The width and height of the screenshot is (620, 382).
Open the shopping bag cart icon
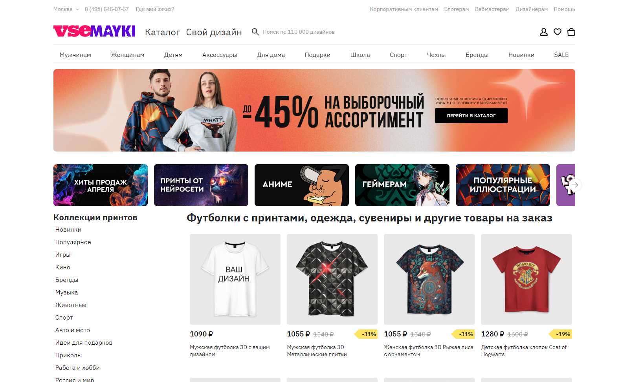tap(571, 32)
